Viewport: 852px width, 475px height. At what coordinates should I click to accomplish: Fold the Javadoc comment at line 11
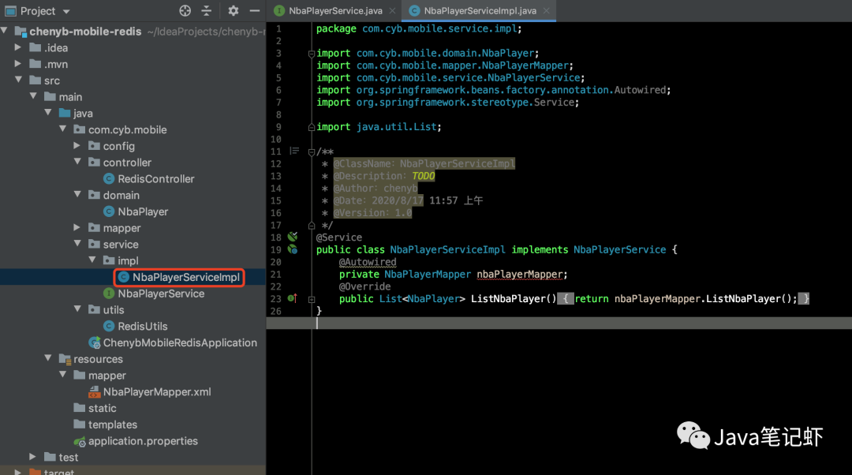point(312,151)
